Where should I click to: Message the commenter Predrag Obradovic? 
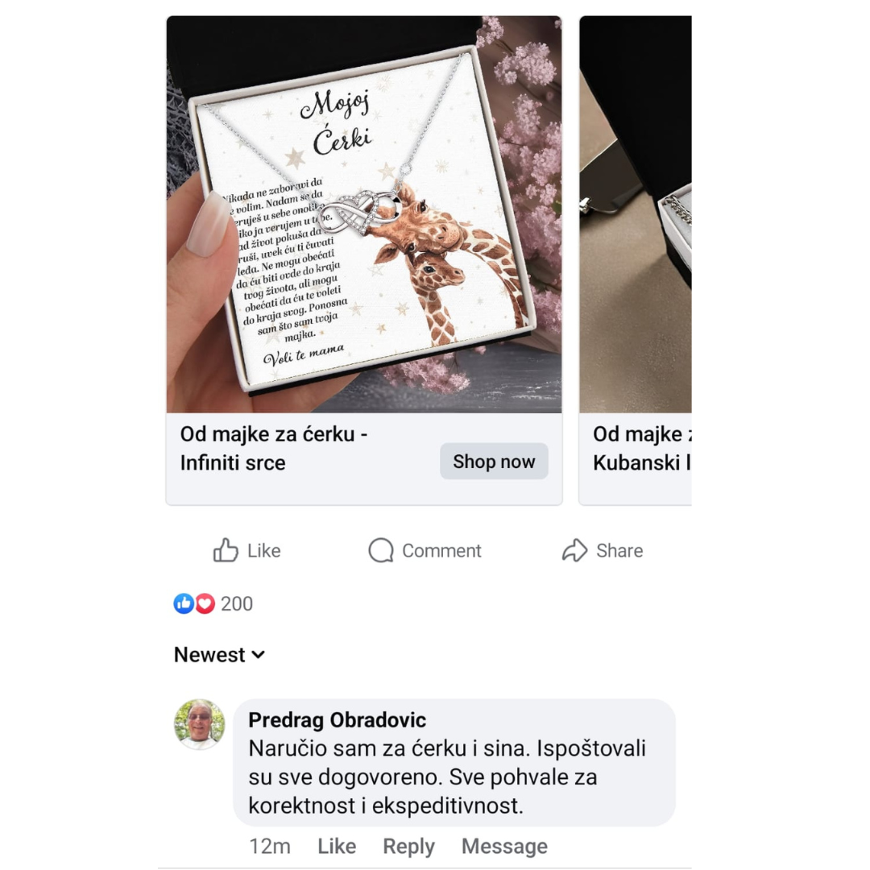pos(504,846)
